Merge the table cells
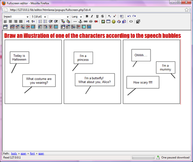Image resolution: width=193 pixels, height=162 pixels. point(84,27)
